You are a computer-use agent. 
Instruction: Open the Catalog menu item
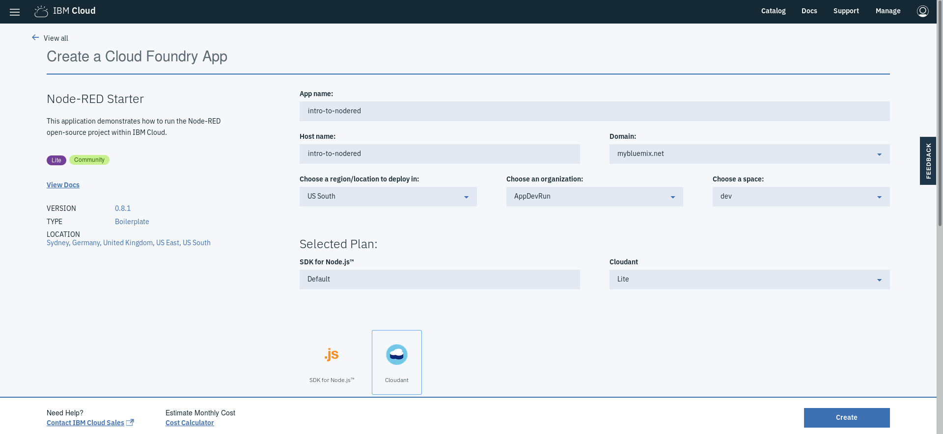(773, 11)
